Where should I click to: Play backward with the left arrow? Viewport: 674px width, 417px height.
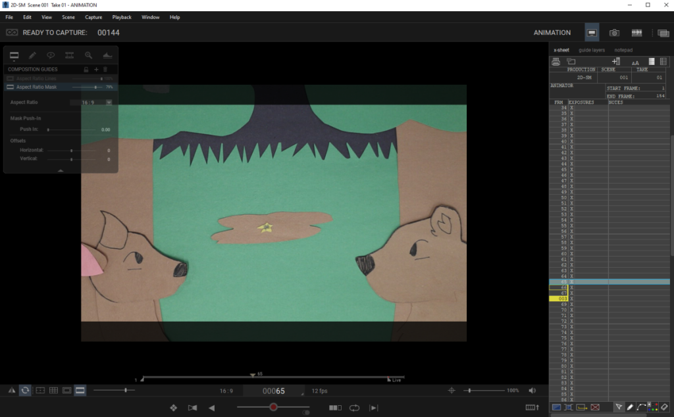[x=211, y=408]
